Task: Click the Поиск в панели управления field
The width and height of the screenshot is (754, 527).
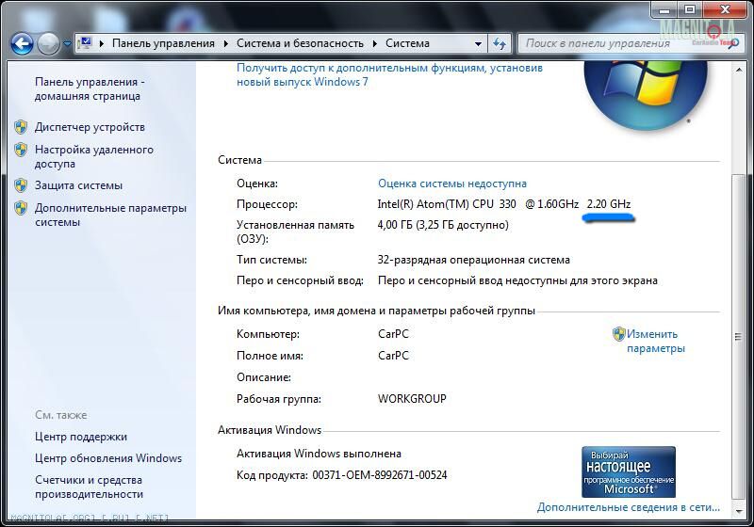Action: (629, 43)
